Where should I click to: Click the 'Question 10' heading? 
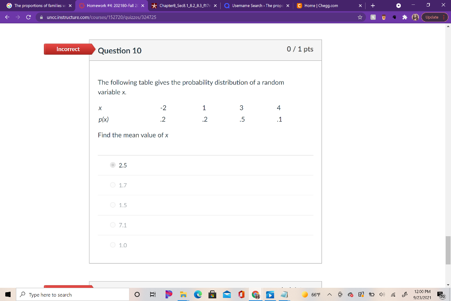[x=120, y=51]
